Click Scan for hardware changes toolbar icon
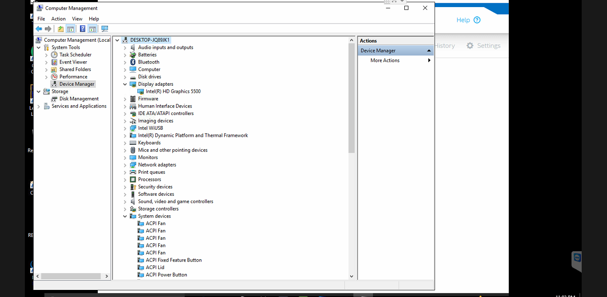The width and height of the screenshot is (607, 297). pyautogui.click(x=105, y=29)
